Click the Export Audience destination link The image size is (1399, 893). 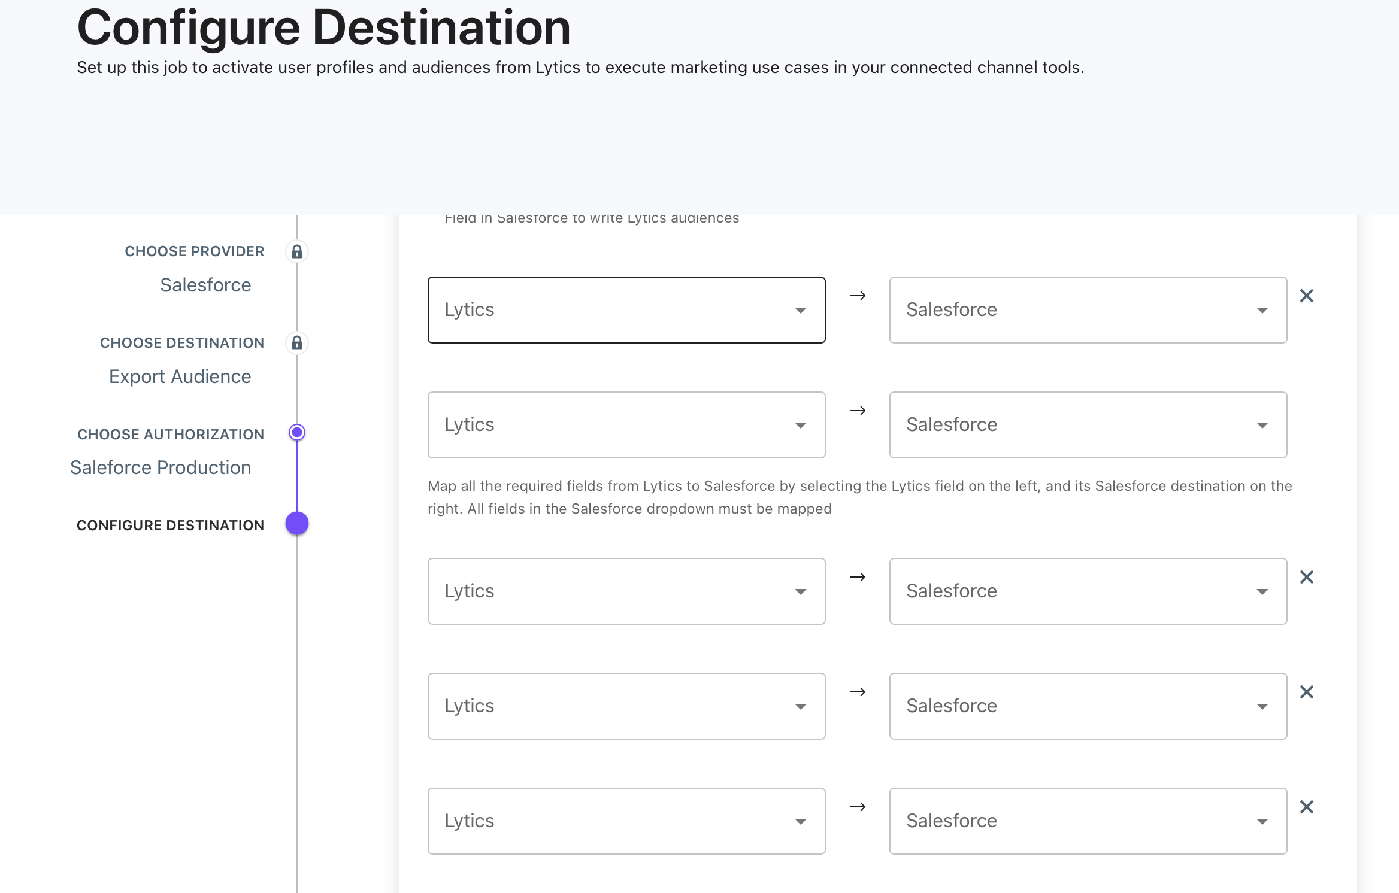tap(180, 376)
